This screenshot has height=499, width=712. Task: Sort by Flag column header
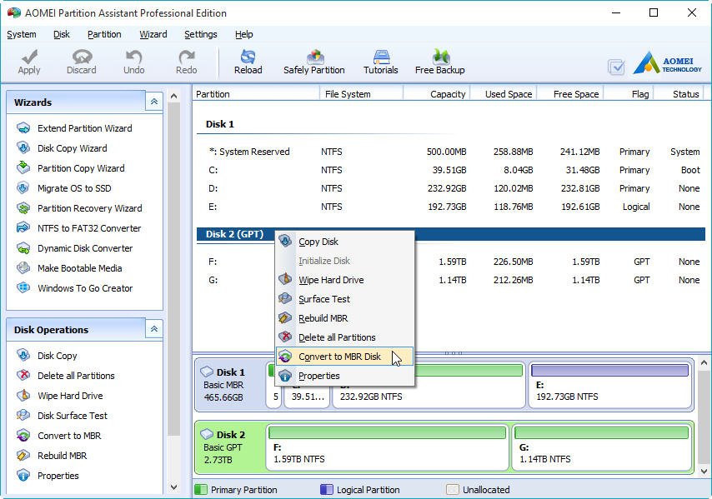(x=629, y=94)
